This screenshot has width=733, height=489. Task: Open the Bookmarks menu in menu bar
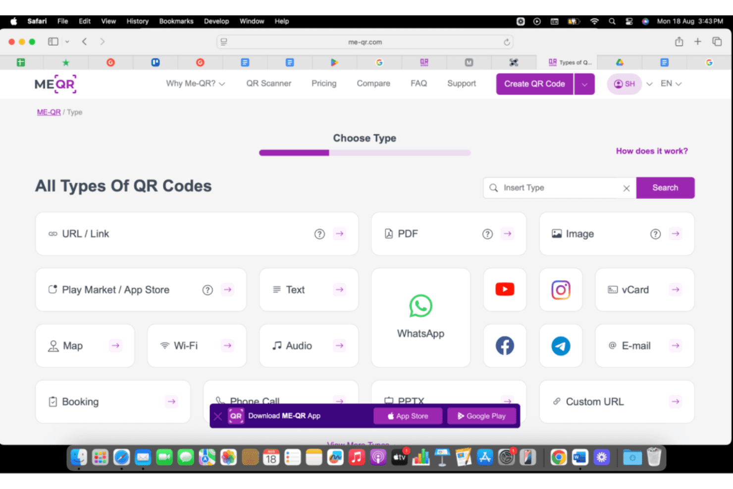(176, 21)
